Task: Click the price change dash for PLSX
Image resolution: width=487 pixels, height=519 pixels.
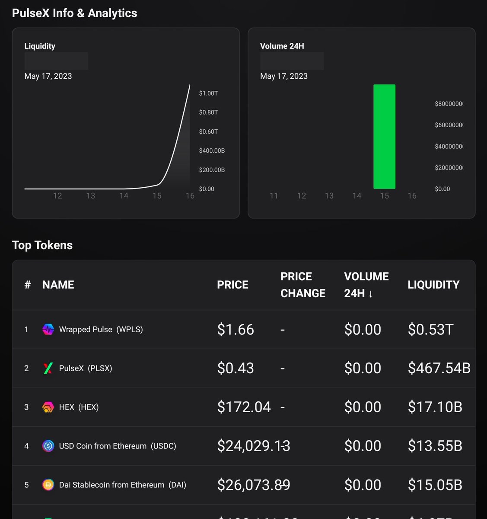Action: pos(283,368)
